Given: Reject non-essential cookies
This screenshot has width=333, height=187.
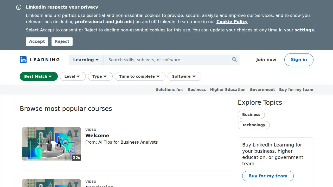Looking at the screenshot, I should (x=62, y=41).
